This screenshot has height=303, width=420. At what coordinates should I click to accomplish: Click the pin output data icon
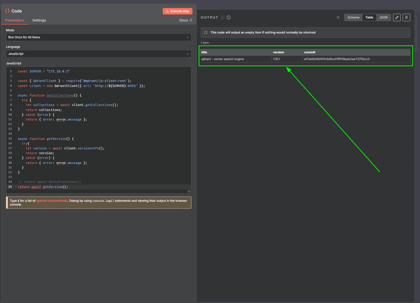406,17
